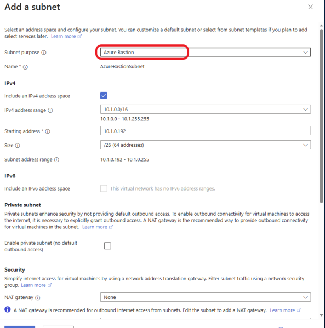Viewport: 325px width, 328px height.
Task: Click the Subnet purpose info icon
Action: [44, 53]
